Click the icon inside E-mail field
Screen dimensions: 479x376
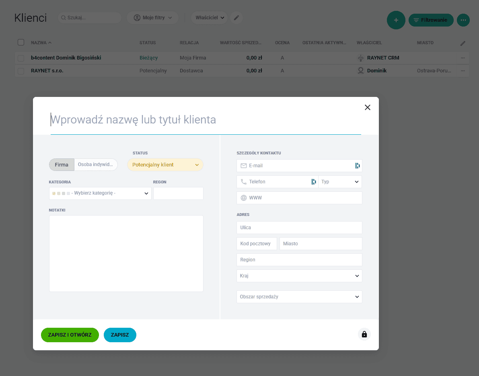click(357, 166)
